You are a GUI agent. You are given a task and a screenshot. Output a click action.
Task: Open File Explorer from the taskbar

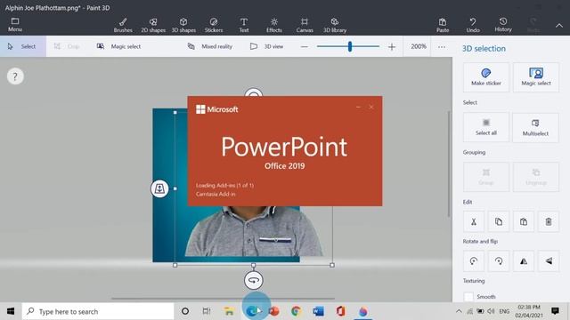(229, 311)
